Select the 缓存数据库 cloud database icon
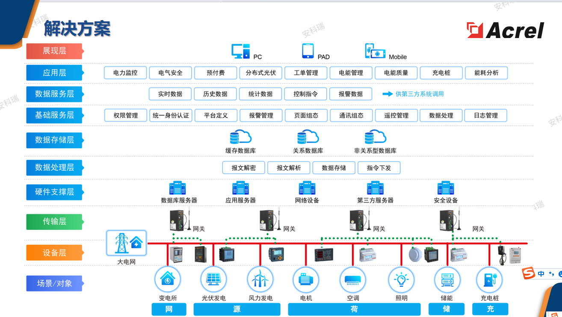Viewport: 562px width, 317px height. click(240, 137)
